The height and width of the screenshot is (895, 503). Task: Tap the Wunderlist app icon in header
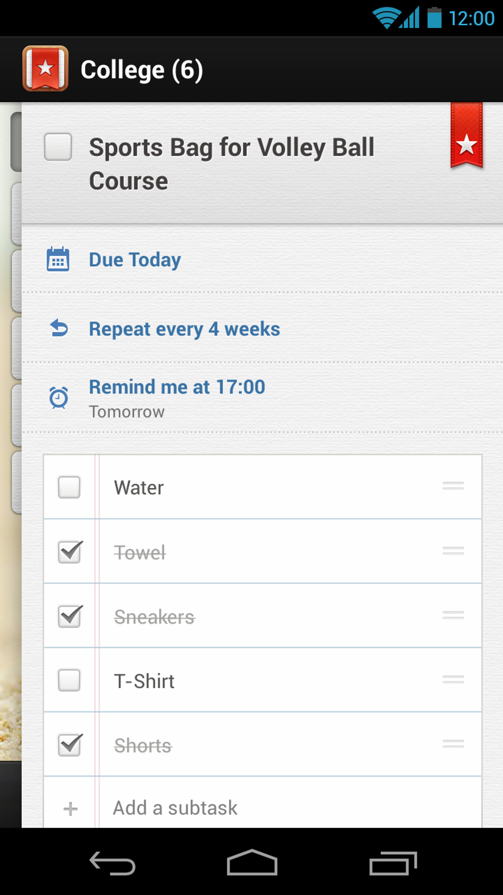45,69
